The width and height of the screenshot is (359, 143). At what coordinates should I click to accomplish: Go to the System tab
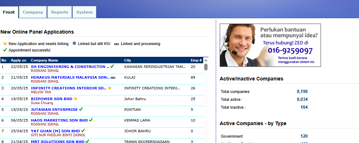click(84, 12)
